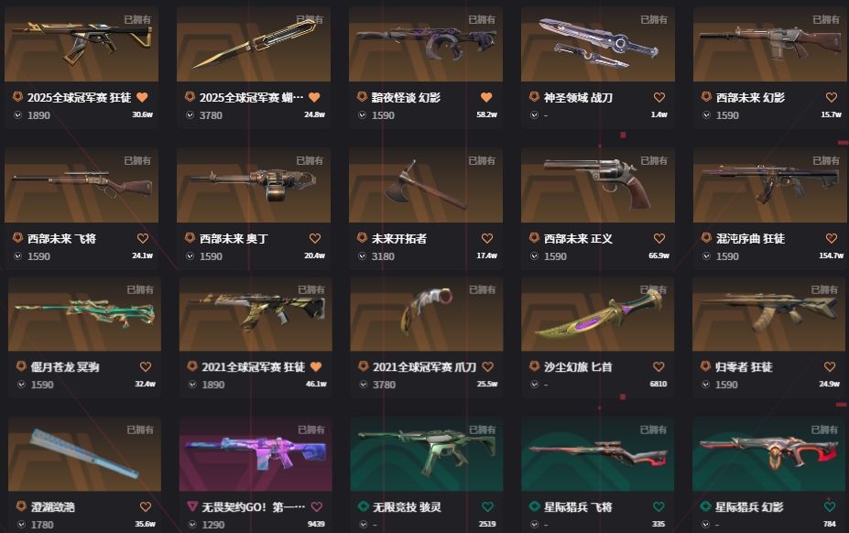Toggle green heart on 无限竞技 骇灵
Screen dimensions: 849x533
487,507
